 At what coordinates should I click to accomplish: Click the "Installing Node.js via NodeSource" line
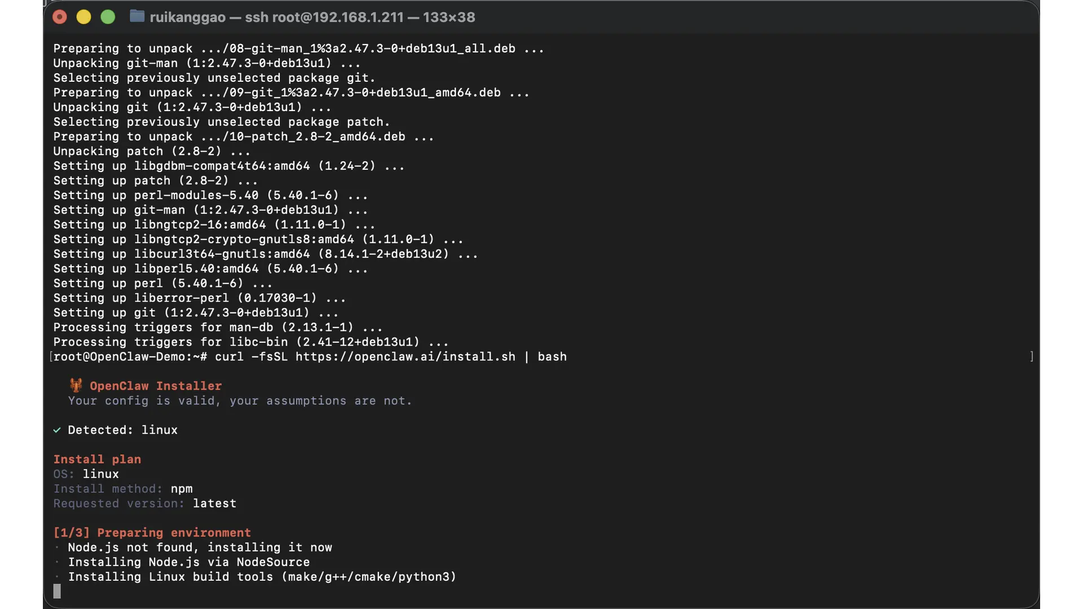tap(188, 562)
